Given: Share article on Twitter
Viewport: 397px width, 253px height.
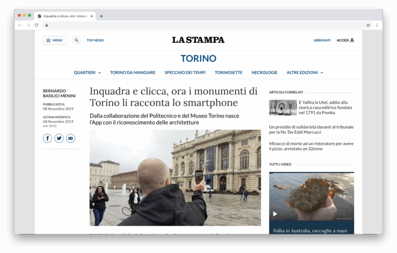Looking at the screenshot, I should [59, 138].
